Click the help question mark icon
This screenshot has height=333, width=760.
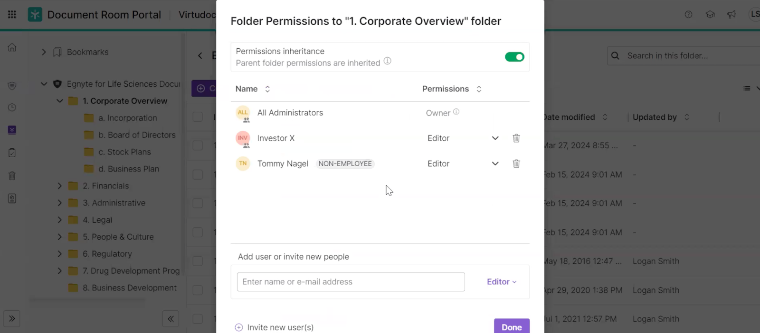click(688, 15)
